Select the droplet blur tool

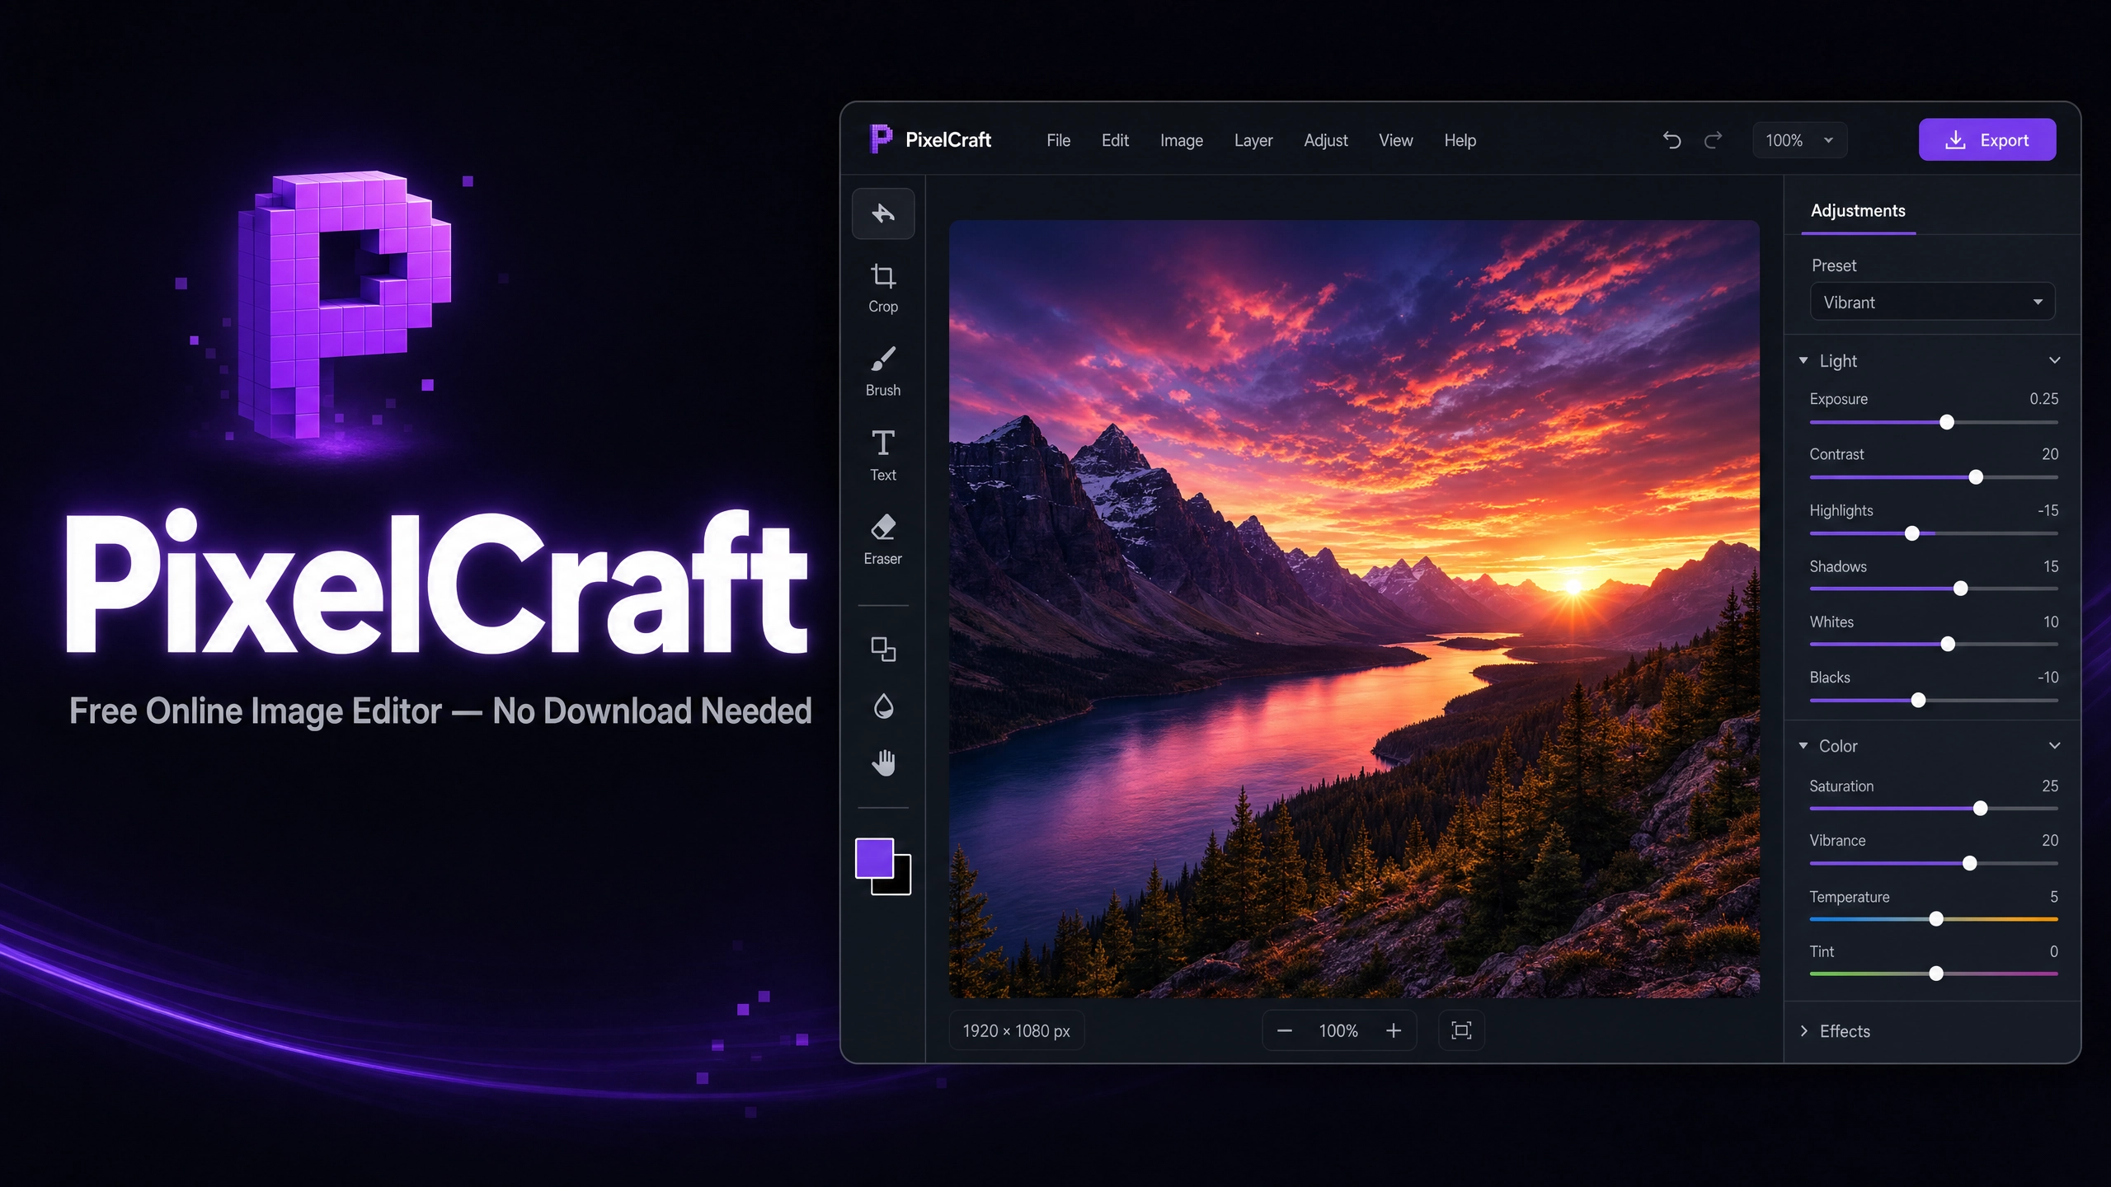pyautogui.click(x=883, y=706)
